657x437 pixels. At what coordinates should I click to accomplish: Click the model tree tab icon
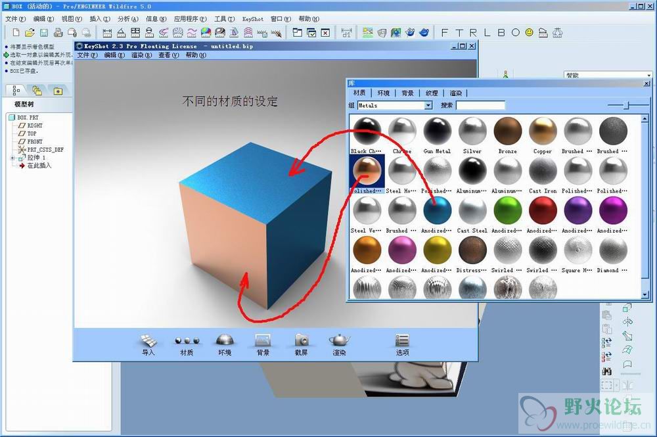(16, 90)
